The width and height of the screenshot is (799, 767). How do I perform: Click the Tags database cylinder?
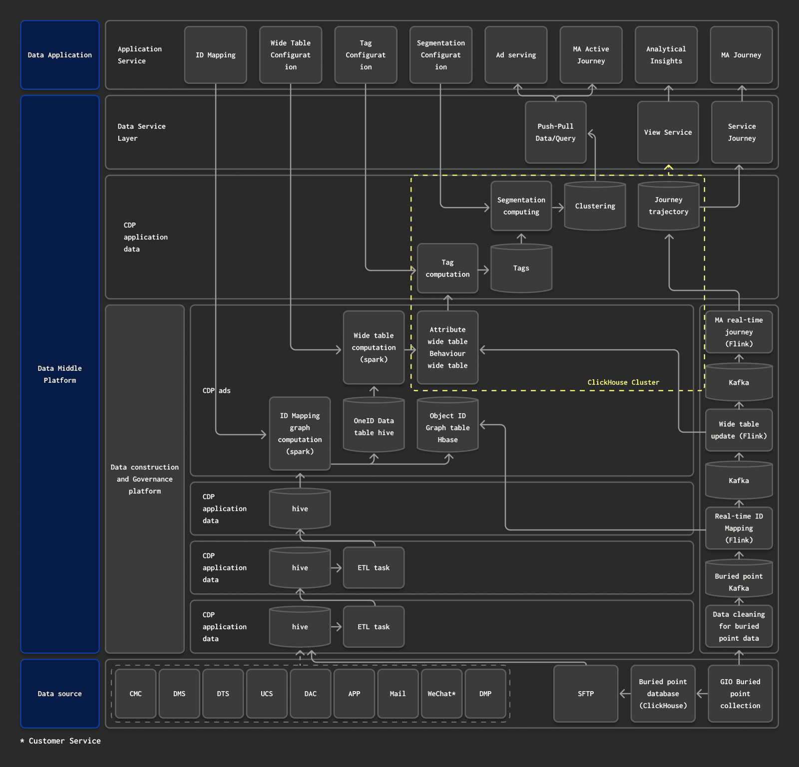pos(521,268)
